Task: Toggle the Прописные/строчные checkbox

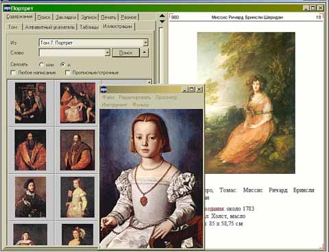Action: [67, 73]
